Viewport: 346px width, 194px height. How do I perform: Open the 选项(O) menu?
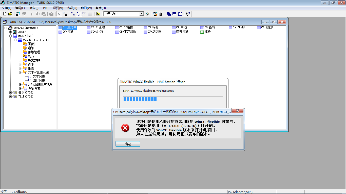pyautogui.click(x=72, y=8)
